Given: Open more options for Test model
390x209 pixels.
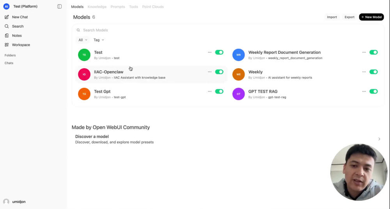Looking at the screenshot, I should (x=210, y=52).
